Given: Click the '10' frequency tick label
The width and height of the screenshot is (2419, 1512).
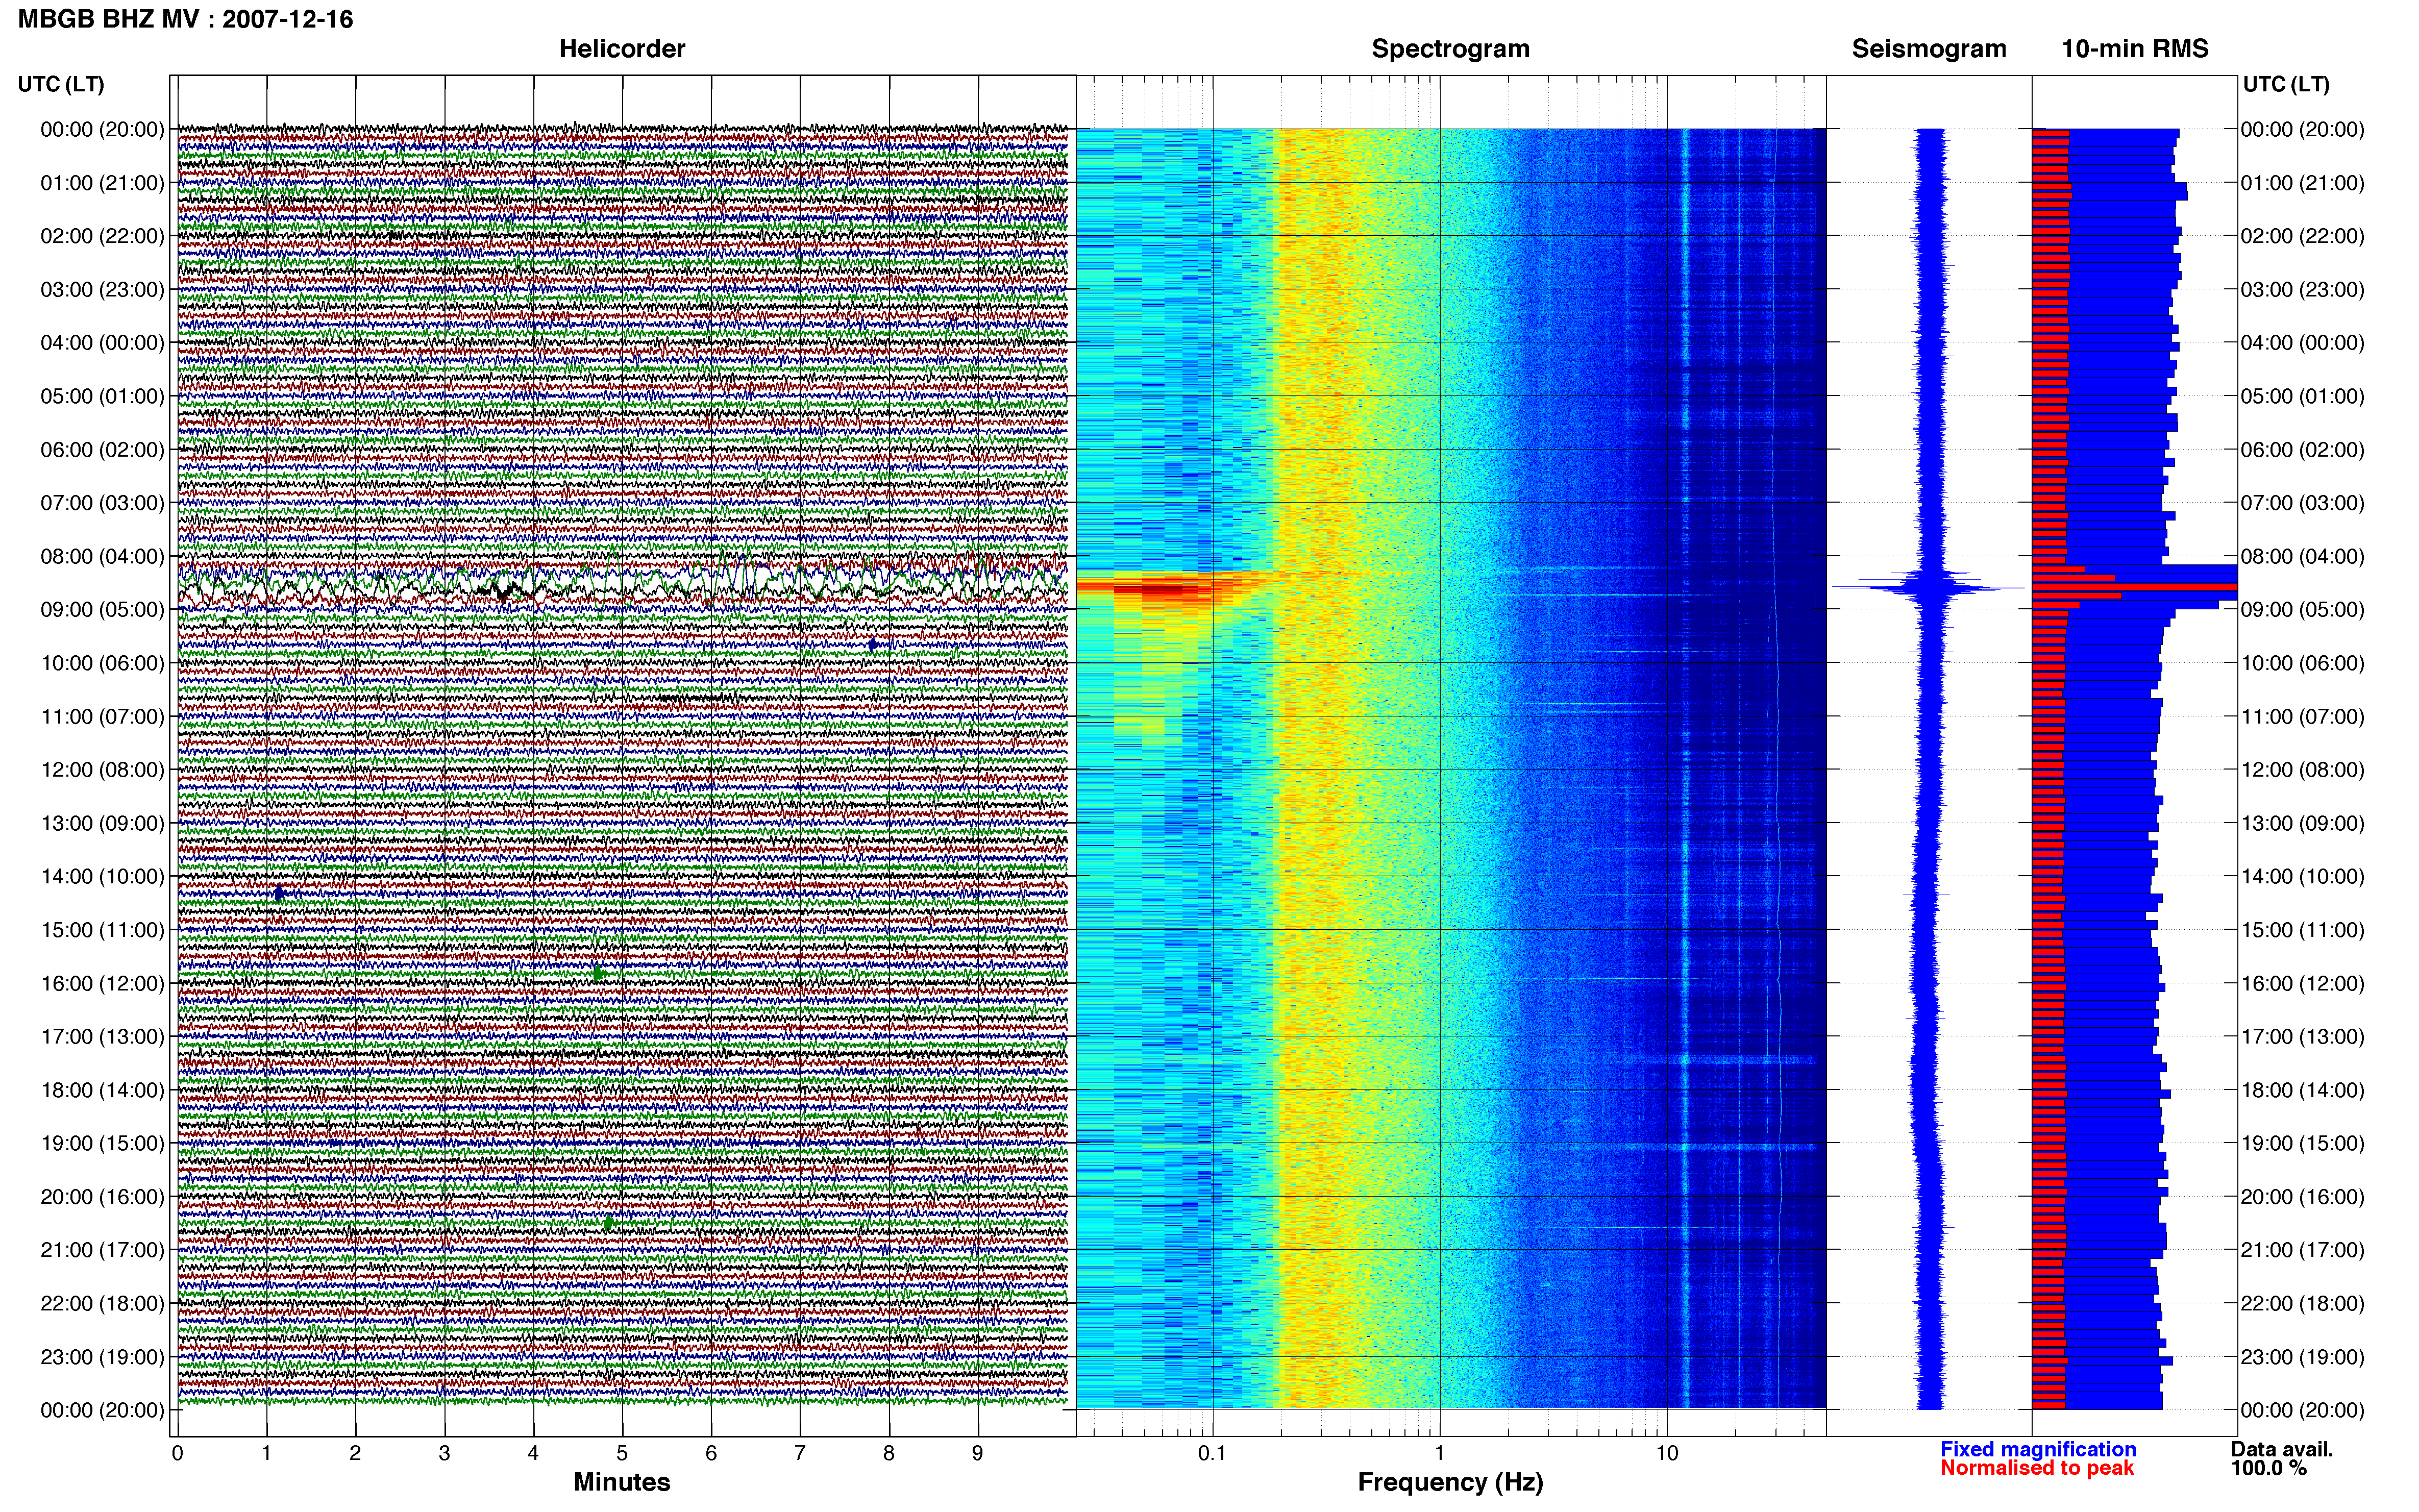Looking at the screenshot, I should [1667, 1453].
